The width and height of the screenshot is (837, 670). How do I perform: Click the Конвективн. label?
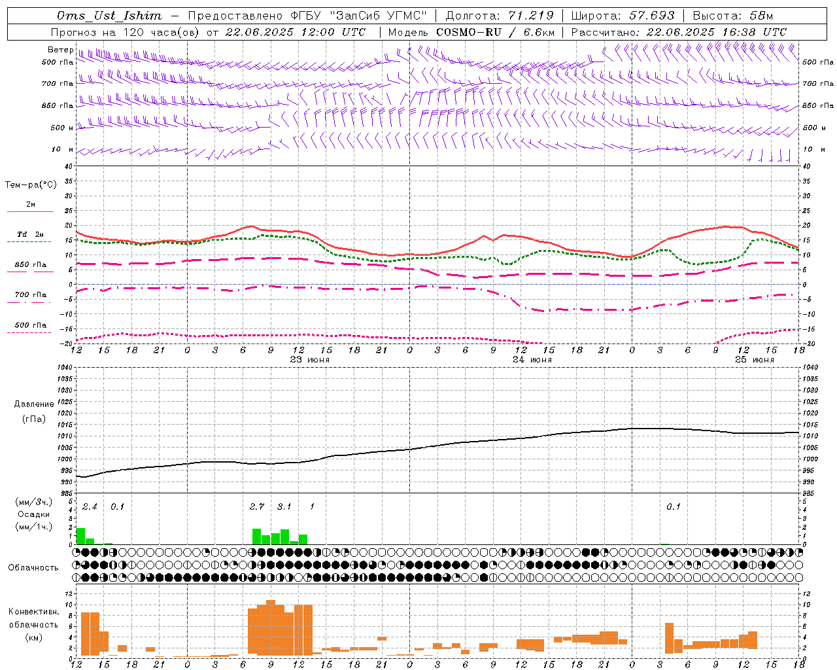[33, 612]
